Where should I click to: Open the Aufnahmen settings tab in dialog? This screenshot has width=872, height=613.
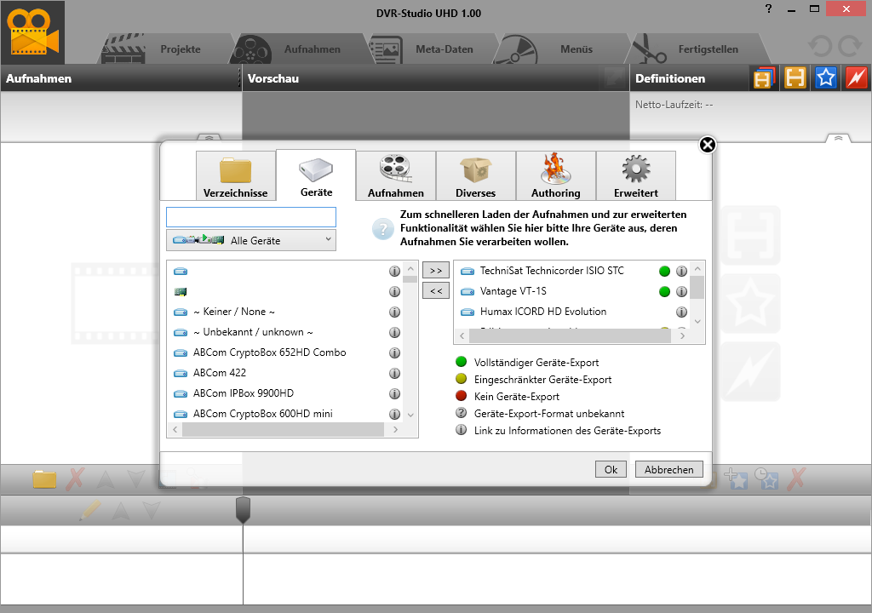(x=395, y=175)
